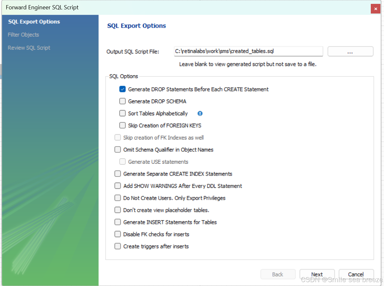Check Generate Separate CREATE INDEX Statements
This screenshot has width=384, height=286.
[118, 174]
